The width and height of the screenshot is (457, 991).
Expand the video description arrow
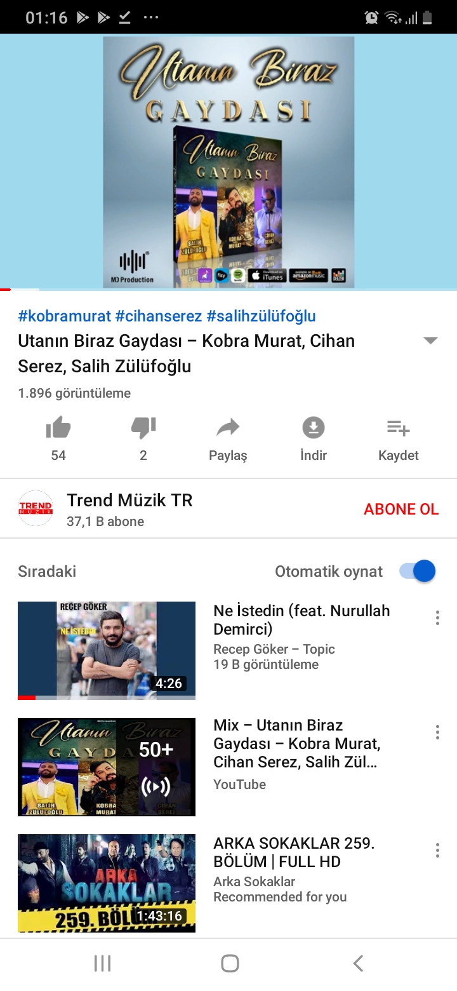click(x=430, y=340)
